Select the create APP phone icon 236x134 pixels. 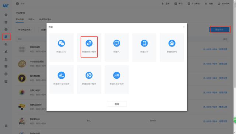pyautogui.click(x=144, y=43)
